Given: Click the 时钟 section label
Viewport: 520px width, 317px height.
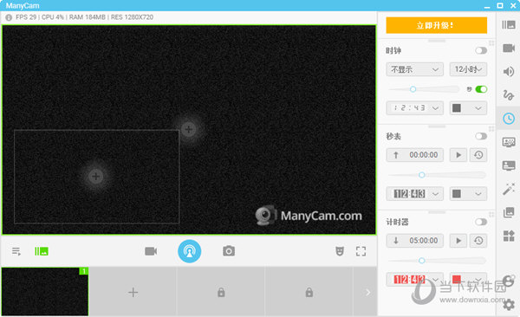Looking at the screenshot, I should click(393, 51).
